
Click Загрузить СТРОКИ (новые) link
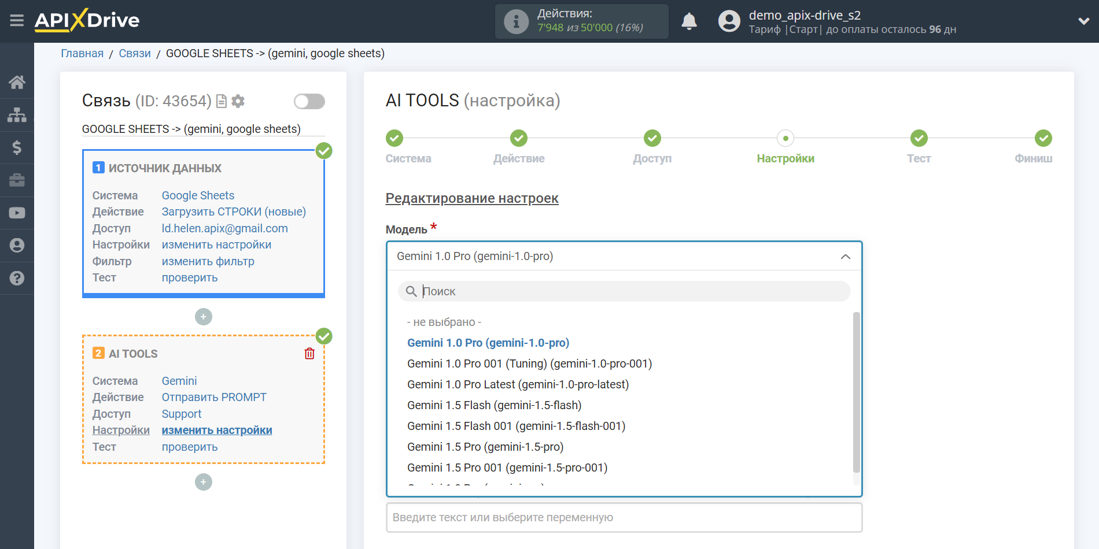234,212
